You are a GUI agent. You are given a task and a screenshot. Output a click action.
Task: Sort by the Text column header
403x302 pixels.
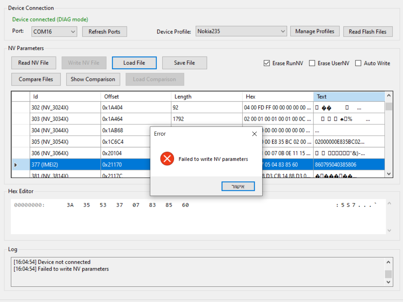(349, 97)
